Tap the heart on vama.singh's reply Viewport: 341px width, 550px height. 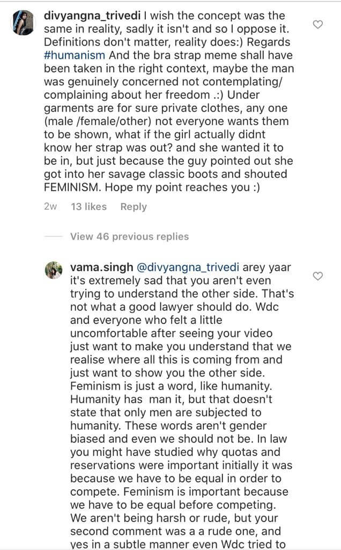pyautogui.click(x=317, y=276)
